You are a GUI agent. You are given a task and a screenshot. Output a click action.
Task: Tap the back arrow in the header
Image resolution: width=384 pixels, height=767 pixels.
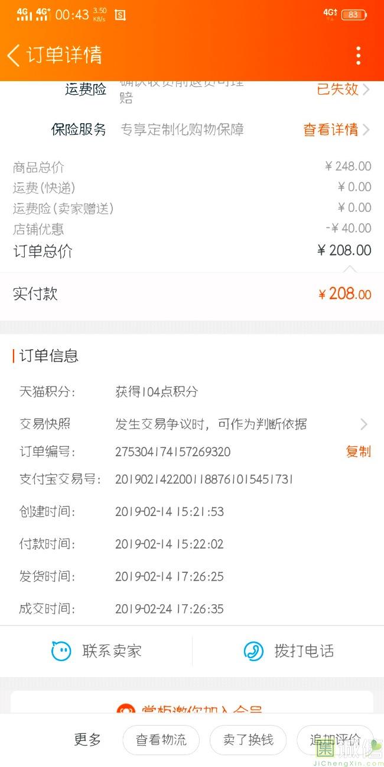tap(13, 55)
